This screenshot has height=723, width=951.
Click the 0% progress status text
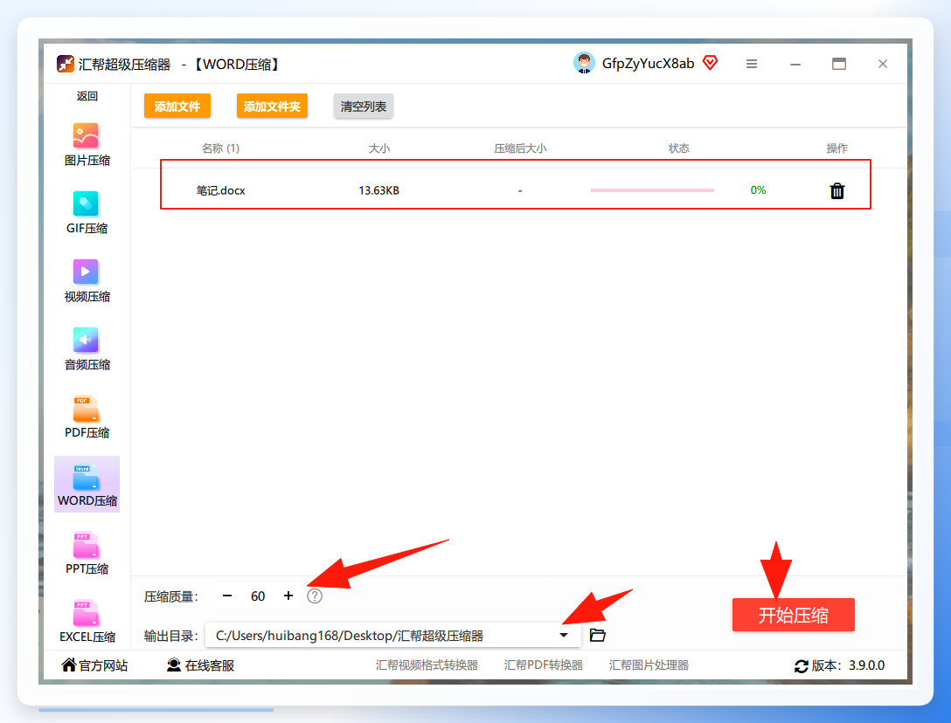coord(758,190)
